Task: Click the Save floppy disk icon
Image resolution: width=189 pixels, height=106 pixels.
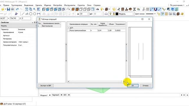Action: pyautogui.click(x=9, y=9)
